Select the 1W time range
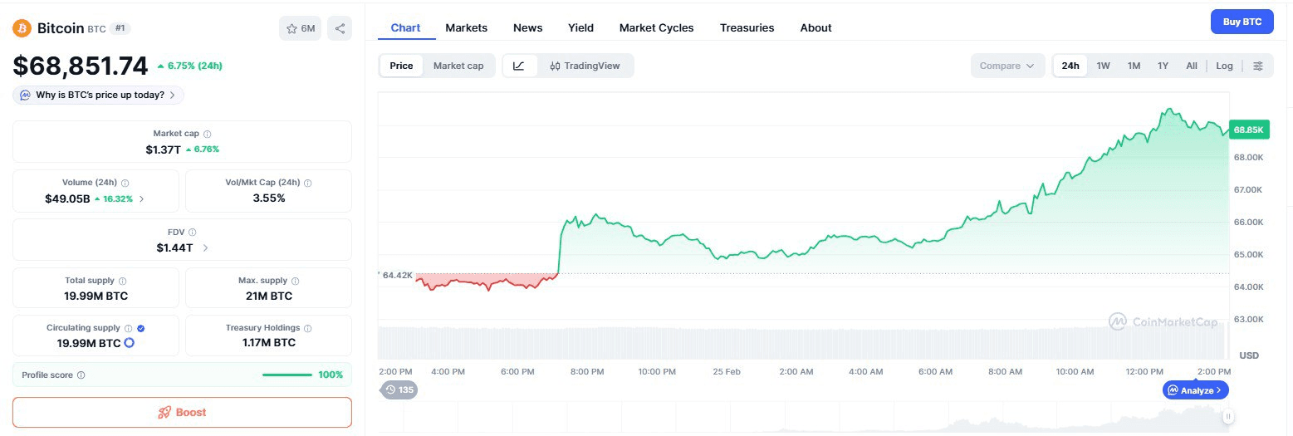This screenshot has height=436, width=1293. point(1103,66)
